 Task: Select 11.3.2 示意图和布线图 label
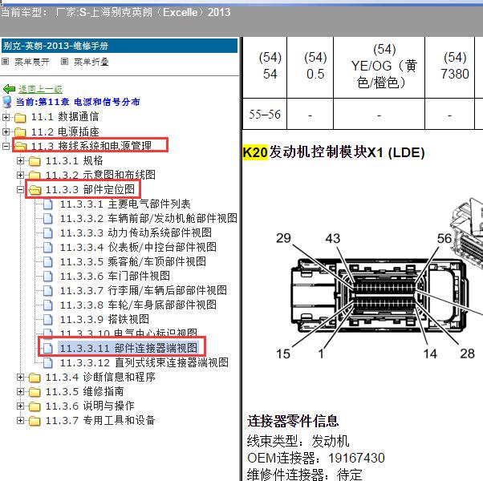(x=100, y=175)
